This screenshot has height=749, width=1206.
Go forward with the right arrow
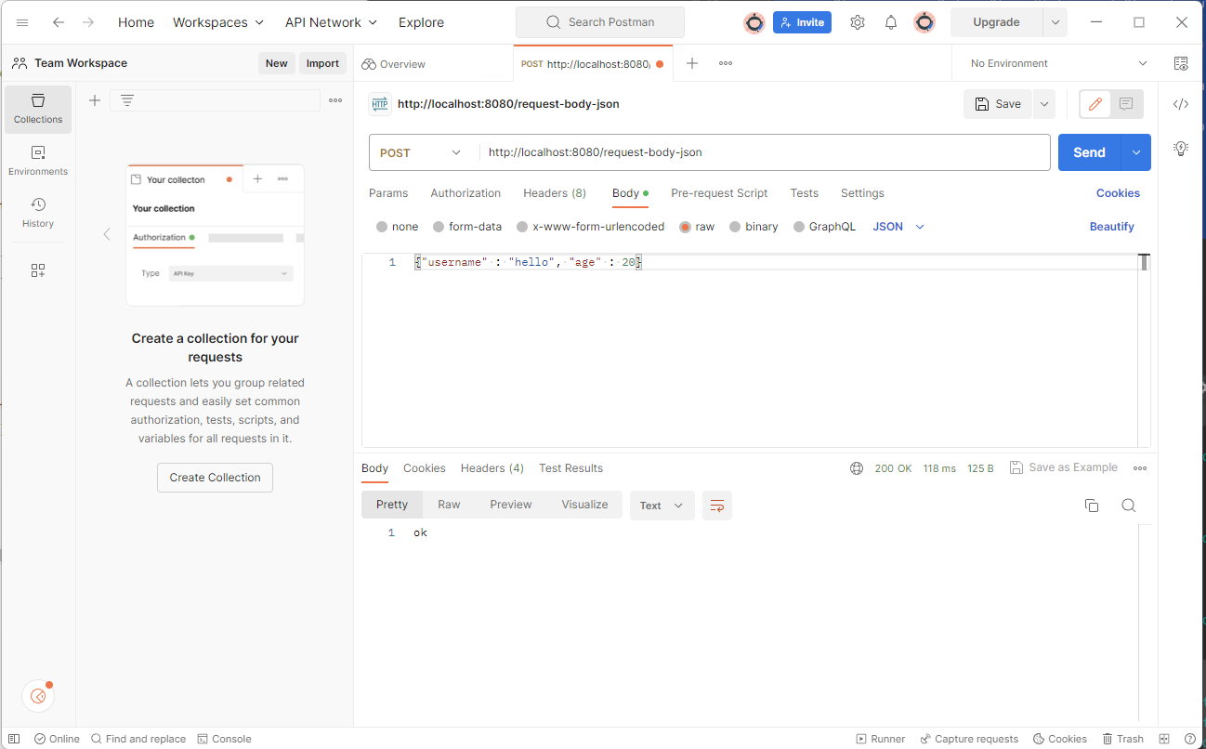click(88, 22)
